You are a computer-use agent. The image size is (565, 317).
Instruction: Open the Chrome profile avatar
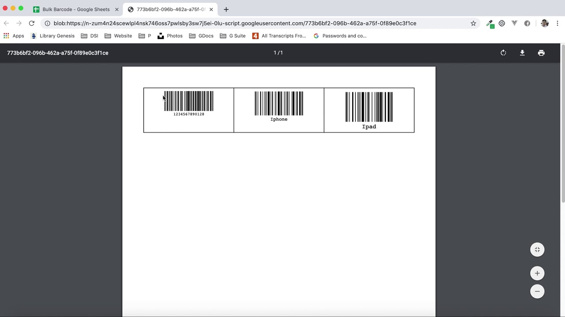(x=545, y=23)
